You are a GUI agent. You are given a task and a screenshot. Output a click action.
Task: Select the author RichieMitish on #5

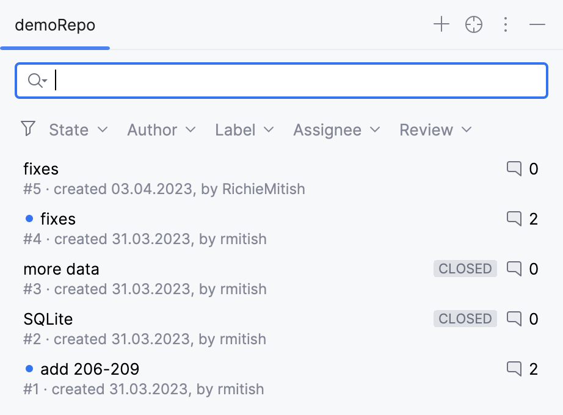point(263,189)
